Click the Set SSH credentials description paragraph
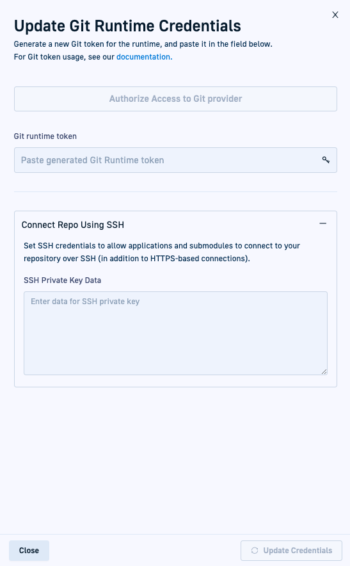 [x=162, y=252]
